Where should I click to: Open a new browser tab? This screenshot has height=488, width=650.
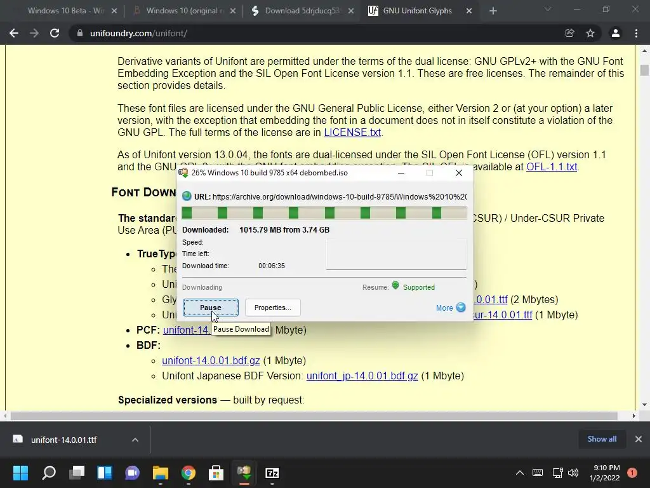coord(493,11)
